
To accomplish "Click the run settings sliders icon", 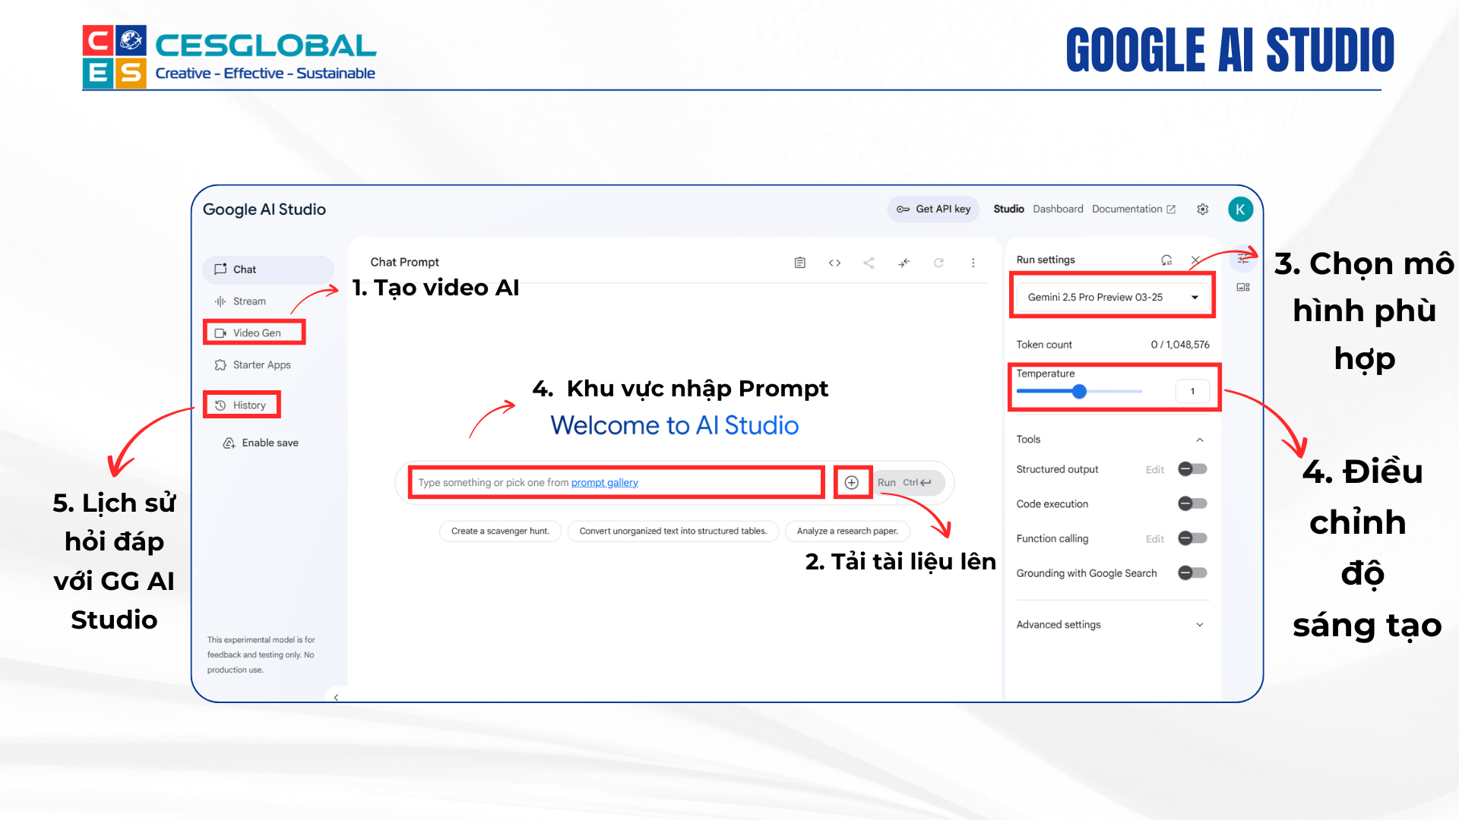I will click(1243, 259).
